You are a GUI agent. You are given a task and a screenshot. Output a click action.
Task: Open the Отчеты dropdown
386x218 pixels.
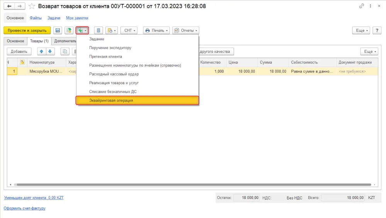[x=186, y=30]
